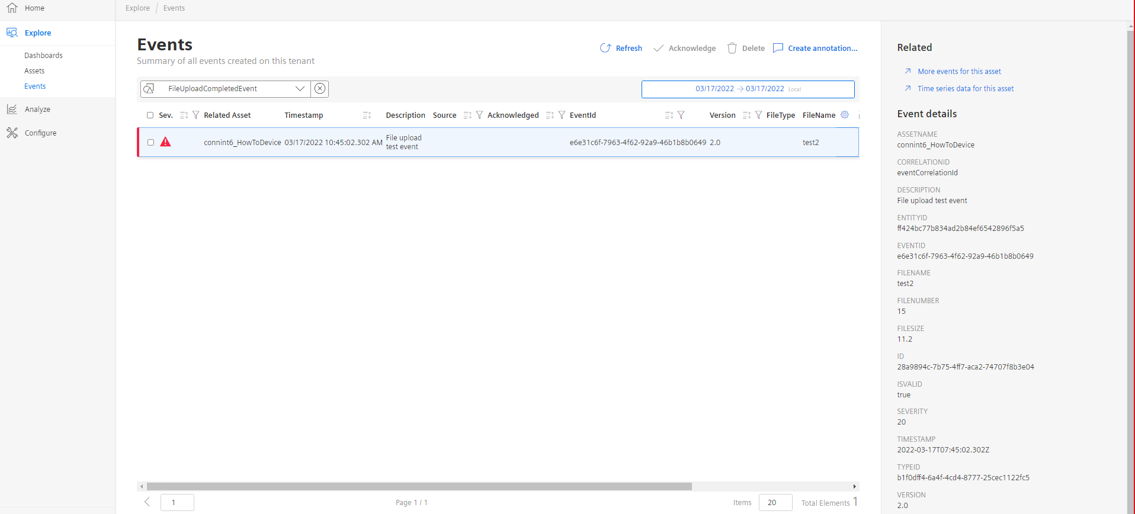Click the Acknowledge button
Screen dimensions: 1135x514
point(692,49)
